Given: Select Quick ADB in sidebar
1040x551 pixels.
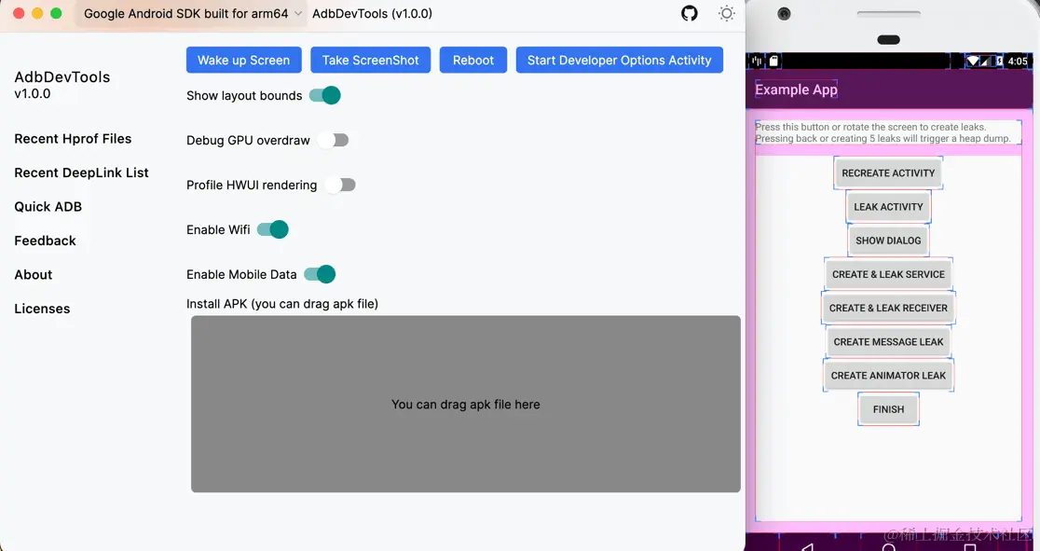Looking at the screenshot, I should (48, 206).
